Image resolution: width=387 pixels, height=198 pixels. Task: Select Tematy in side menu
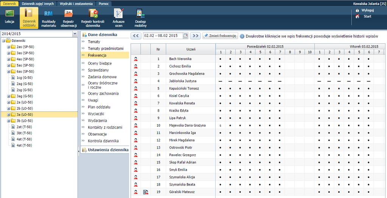click(x=94, y=42)
